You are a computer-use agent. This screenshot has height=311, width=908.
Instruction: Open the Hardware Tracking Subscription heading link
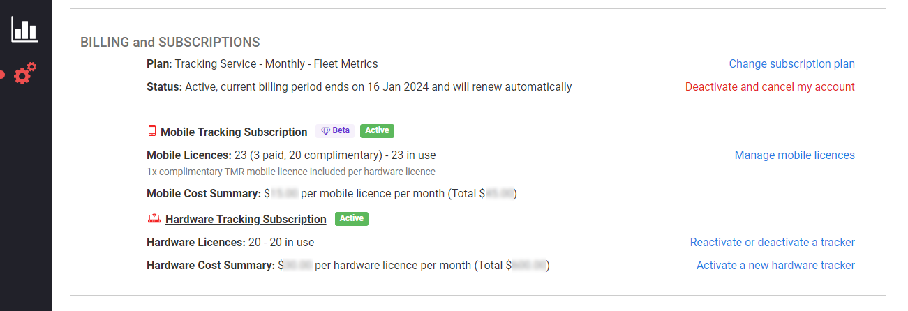coord(246,220)
